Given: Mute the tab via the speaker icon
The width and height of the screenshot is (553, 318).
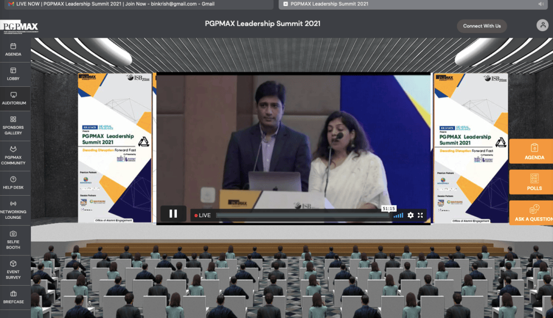Looking at the screenshot, I should 541,4.
